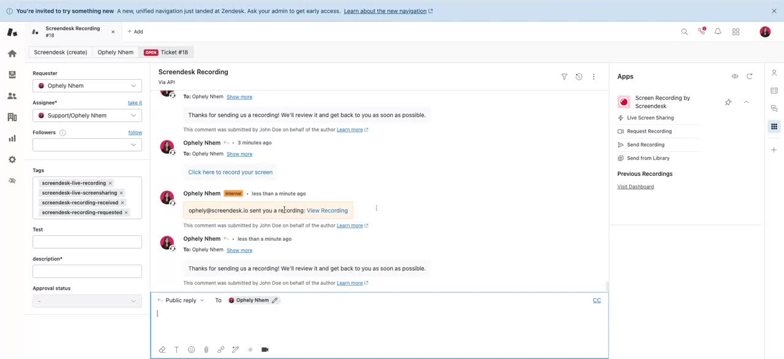Click the Zendesk logo in the sidebar

point(12,32)
